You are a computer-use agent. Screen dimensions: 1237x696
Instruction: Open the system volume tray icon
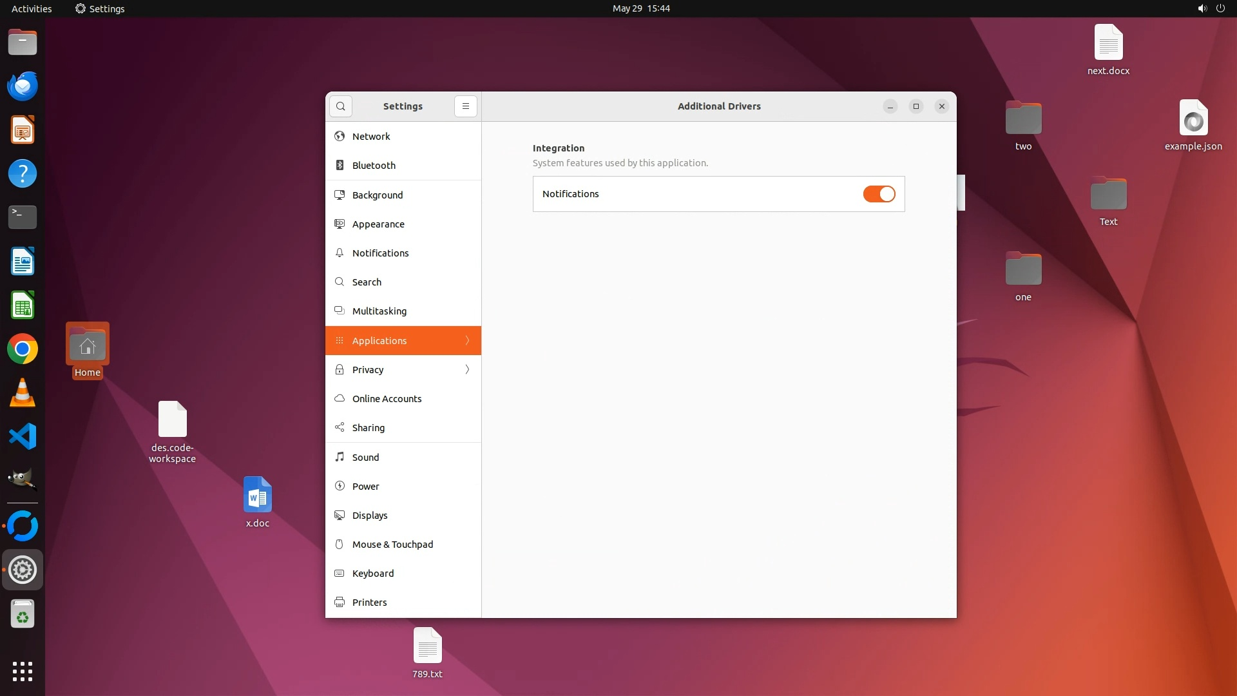point(1202,8)
